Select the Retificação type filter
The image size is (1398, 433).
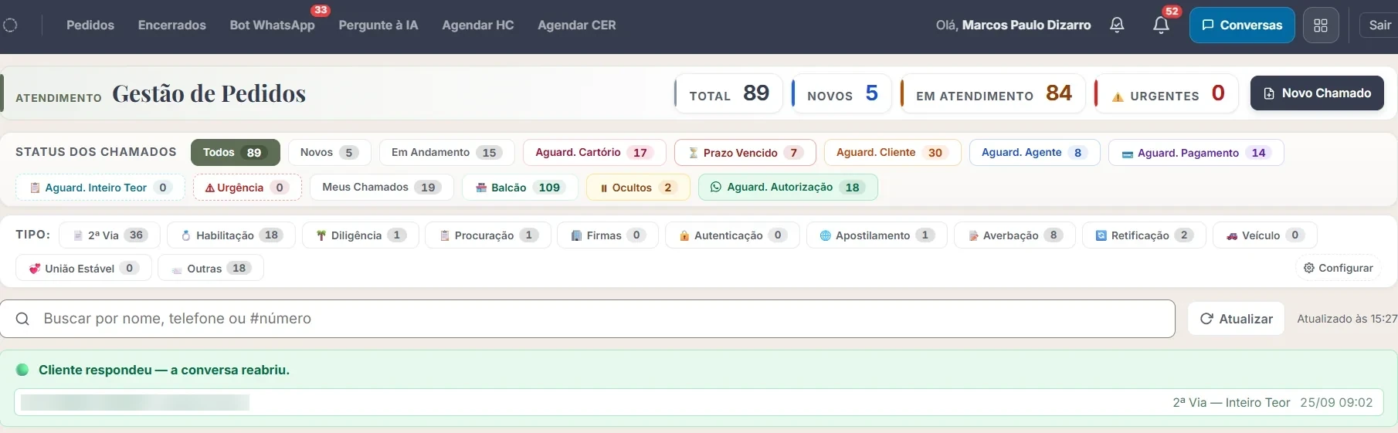(x=1144, y=235)
